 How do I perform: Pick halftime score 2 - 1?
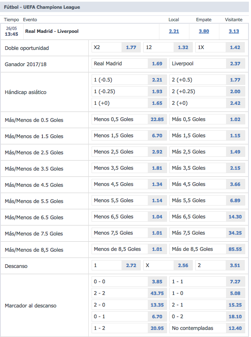[x=235, y=305]
